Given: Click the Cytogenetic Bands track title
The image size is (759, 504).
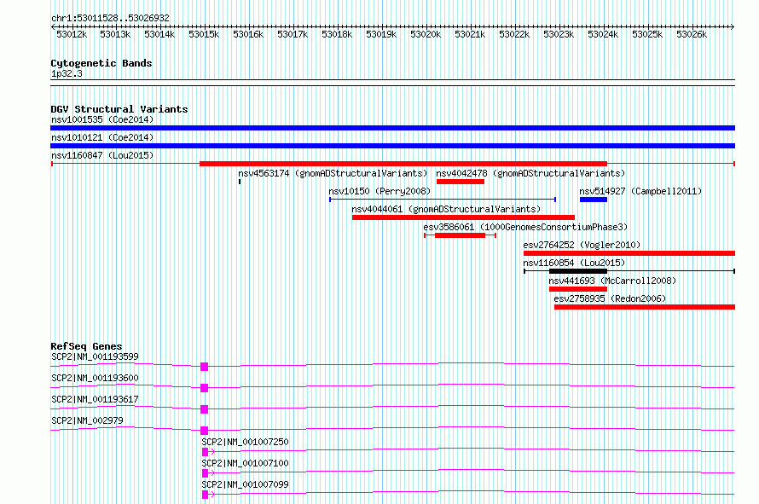Looking at the screenshot, I should (x=101, y=63).
